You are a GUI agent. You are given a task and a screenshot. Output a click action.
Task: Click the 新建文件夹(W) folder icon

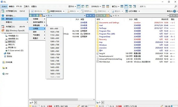[x=48, y=11]
